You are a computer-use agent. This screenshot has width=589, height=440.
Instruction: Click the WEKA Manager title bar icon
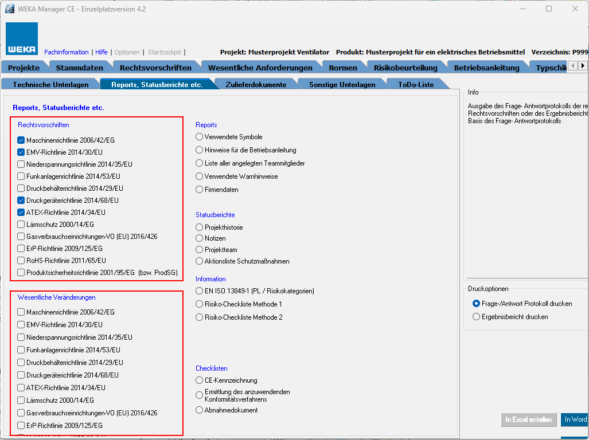click(x=10, y=9)
